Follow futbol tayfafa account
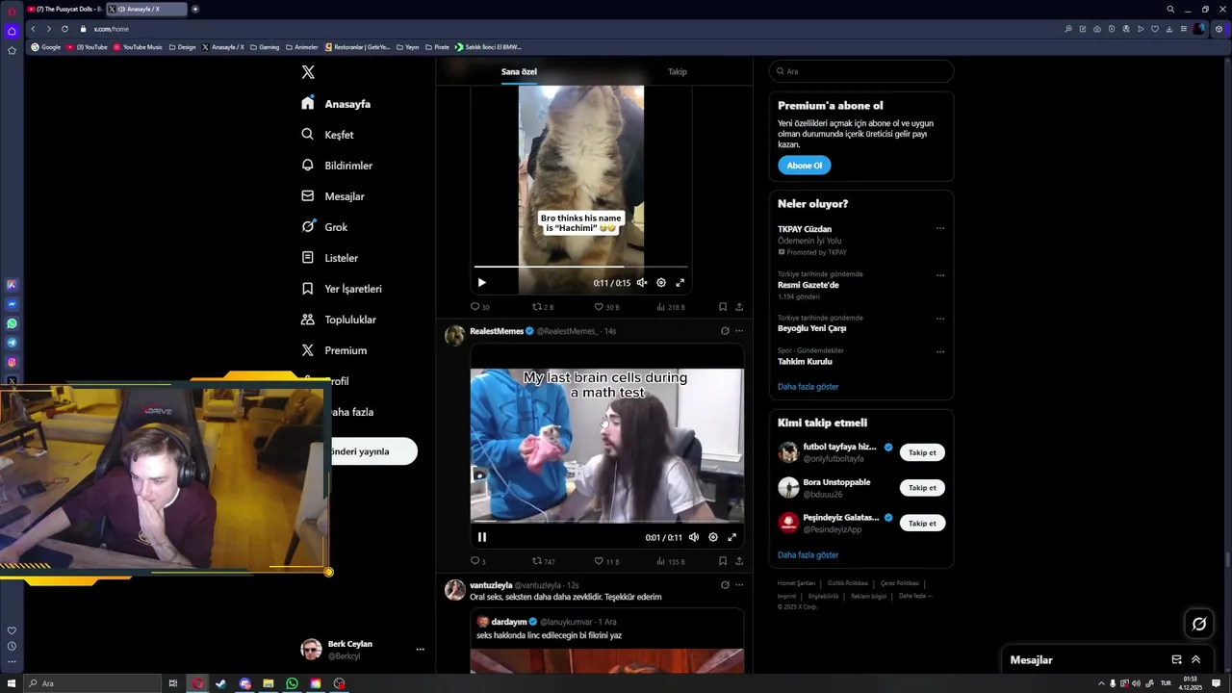1232x693 pixels. [x=922, y=452]
